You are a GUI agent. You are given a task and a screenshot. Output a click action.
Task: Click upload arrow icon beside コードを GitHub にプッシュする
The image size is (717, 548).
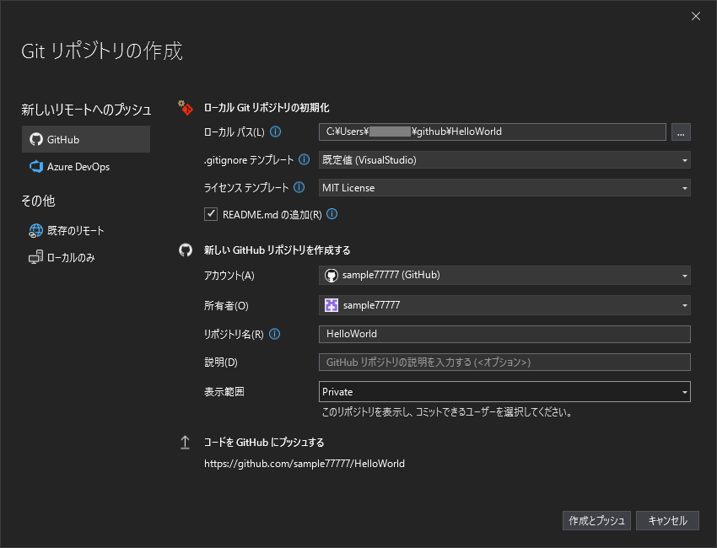186,443
